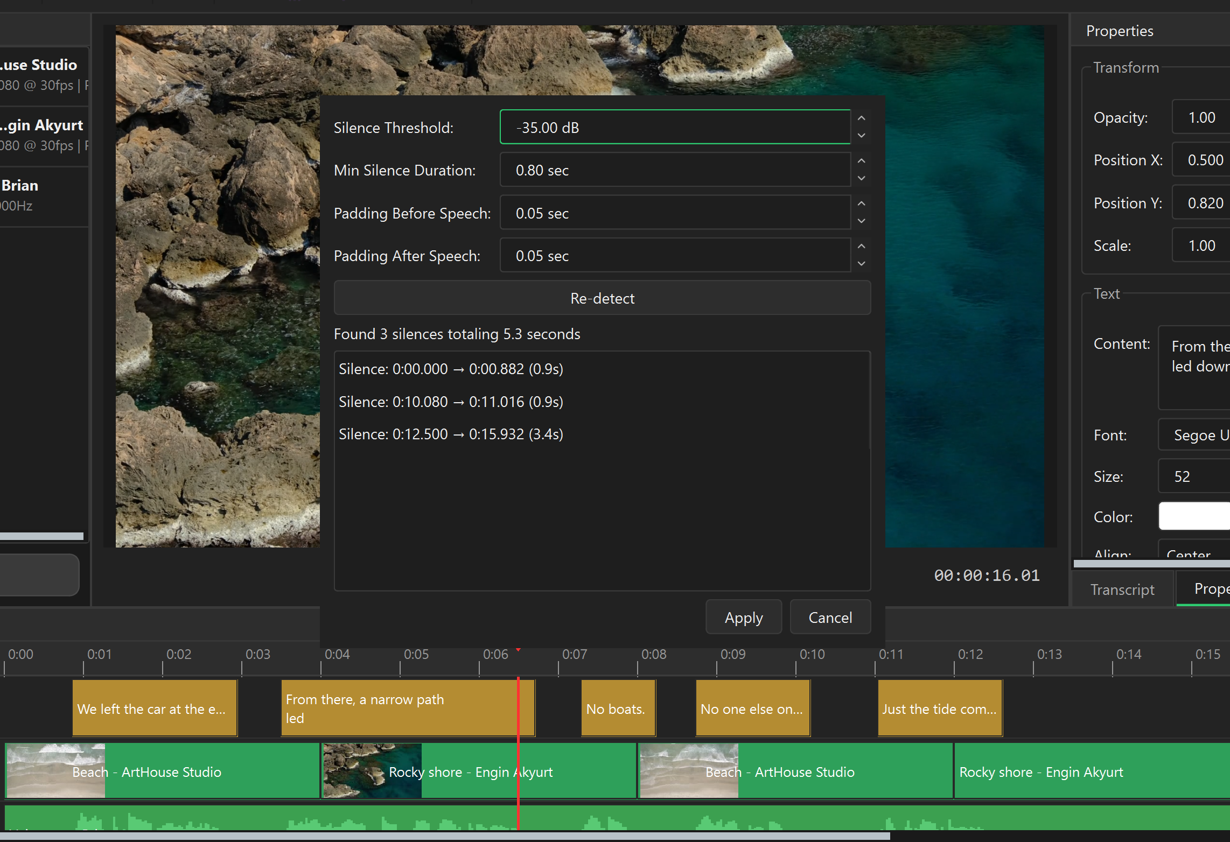Click the red playhead marker on the timeline ruler
The width and height of the screenshot is (1230, 842).
tap(518, 651)
